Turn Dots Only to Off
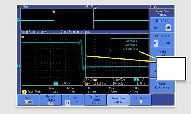The image size is (191, 114). click(168, 28)
